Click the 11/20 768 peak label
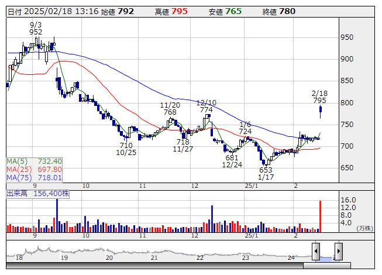This screenshot has height=275, width=382. coord(170,108)
